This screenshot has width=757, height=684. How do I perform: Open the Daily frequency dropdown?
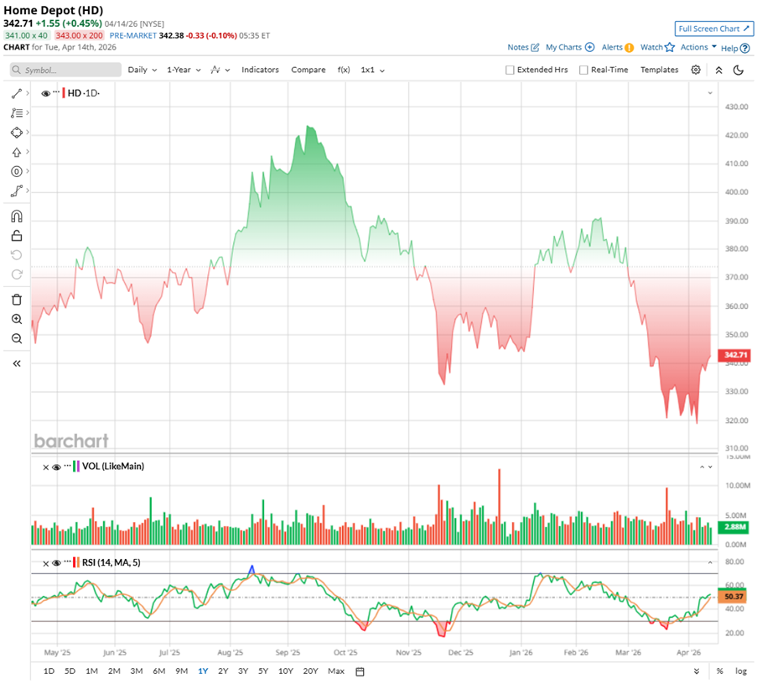142,70
